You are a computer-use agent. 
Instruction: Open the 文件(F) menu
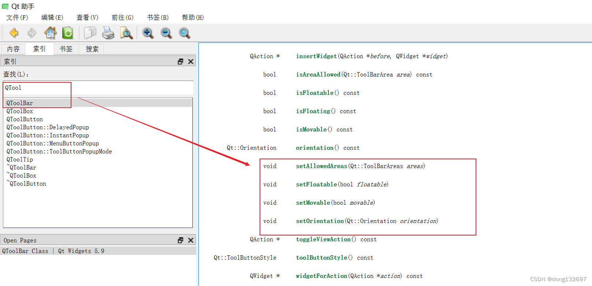click(x=17, y=18)
